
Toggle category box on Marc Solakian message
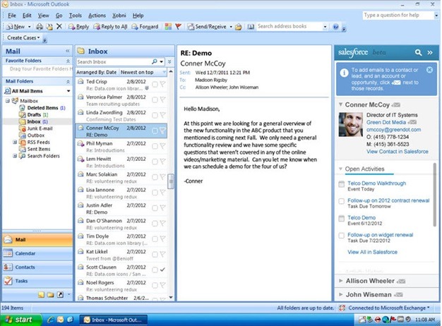[155, 177]
